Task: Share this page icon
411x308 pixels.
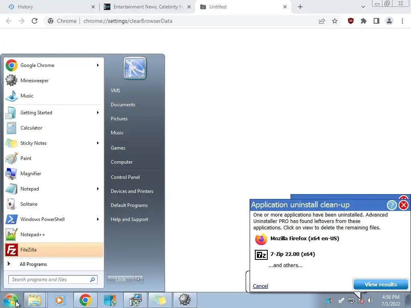Action: [x=322, y=21]
